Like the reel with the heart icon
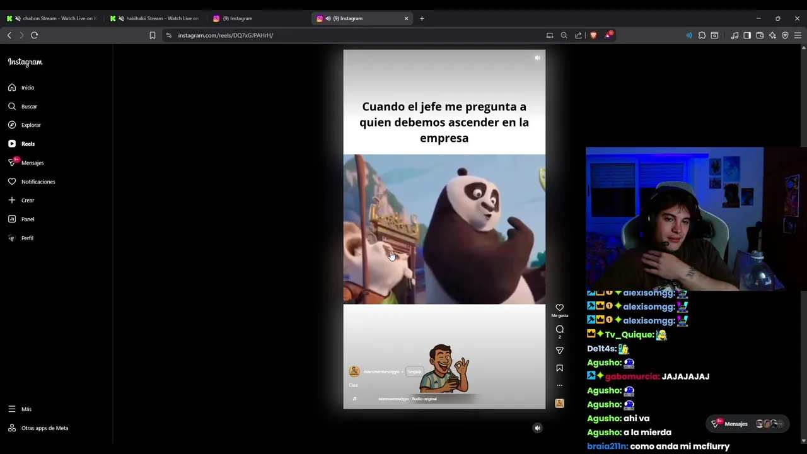The height and width of the screenshot is (454, 807). (x=559, y=308)
